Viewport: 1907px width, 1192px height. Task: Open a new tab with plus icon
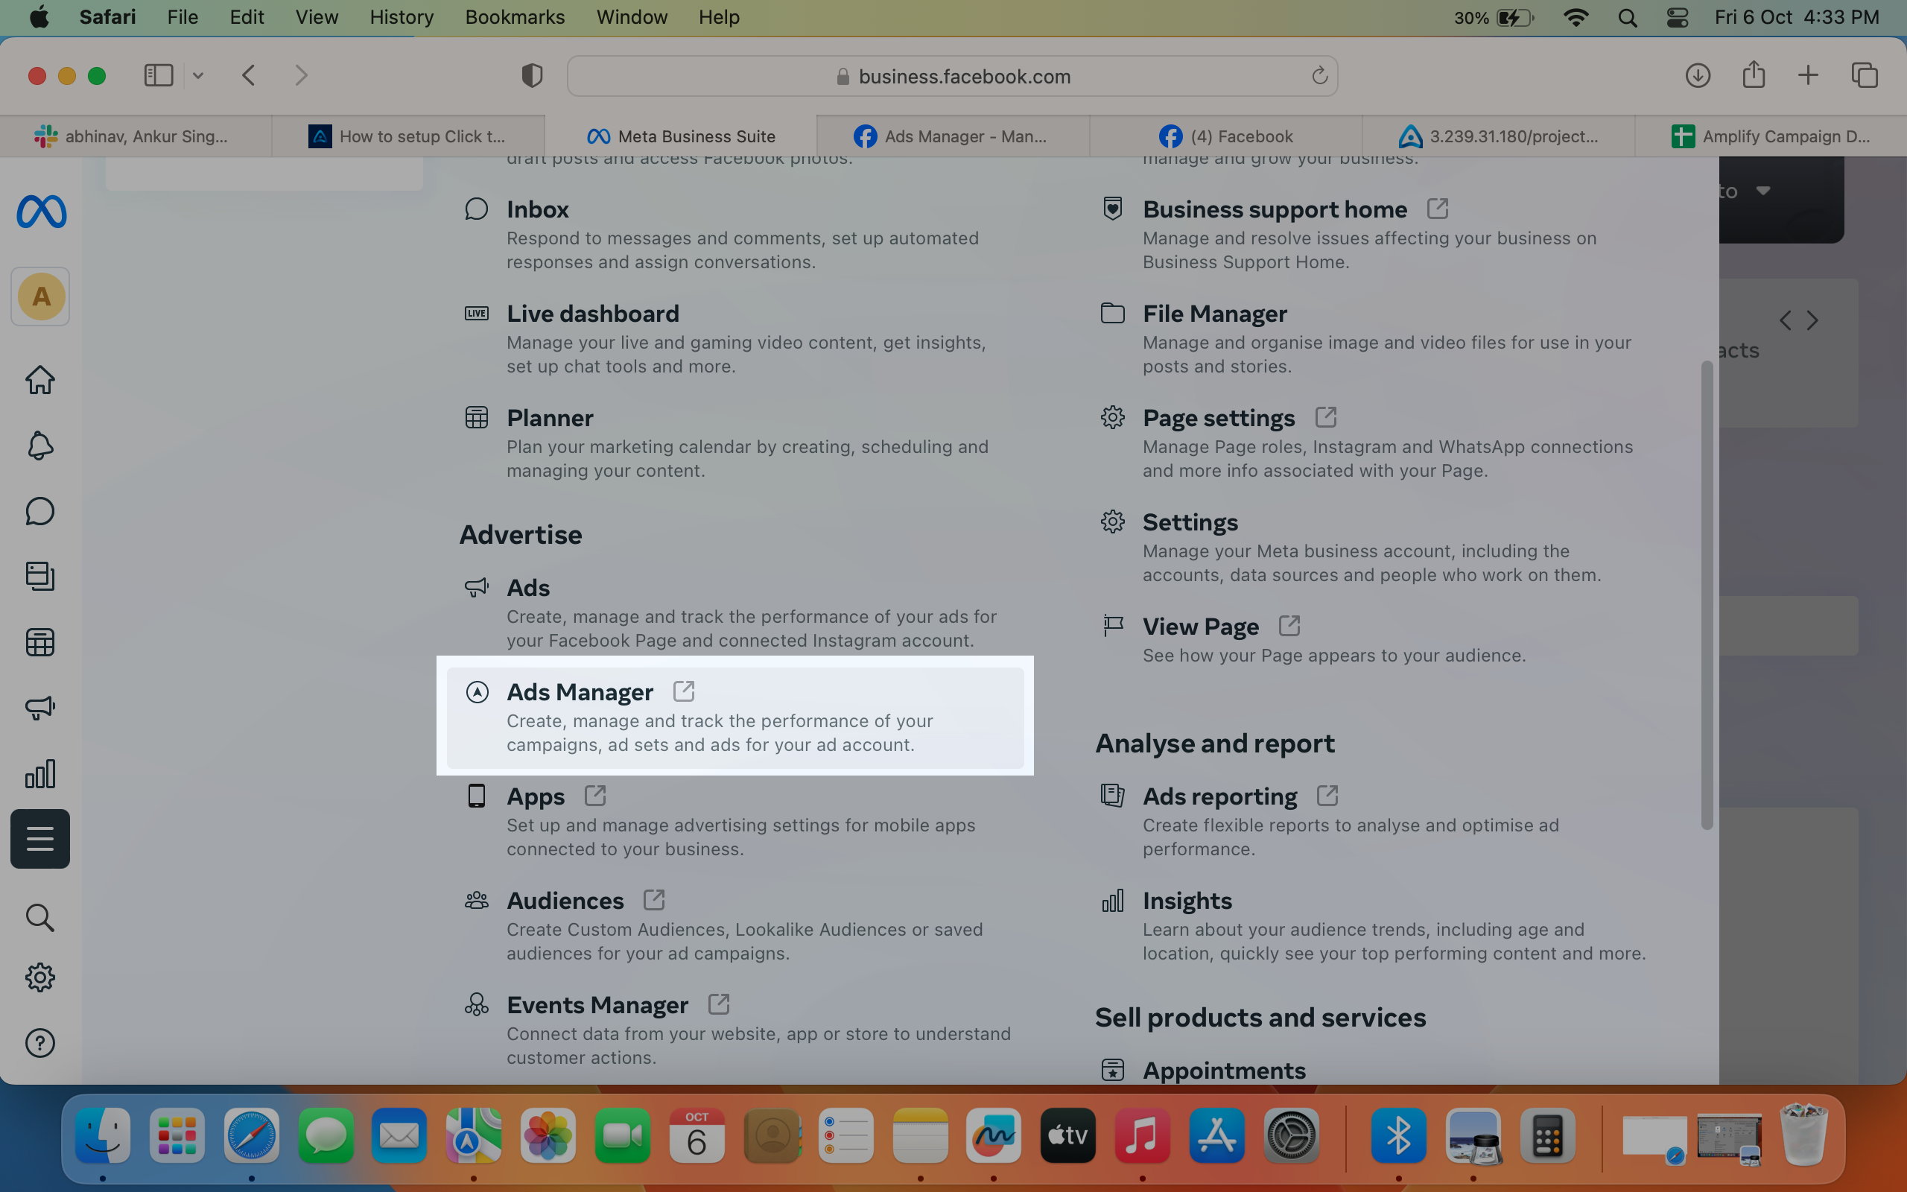[1808, 76]
